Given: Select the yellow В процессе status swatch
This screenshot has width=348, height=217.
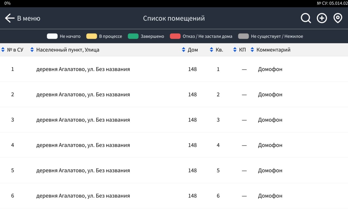Looking at the screenshot, I should (92, 36).
